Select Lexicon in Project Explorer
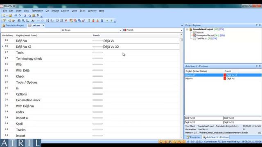 [200, 32]
